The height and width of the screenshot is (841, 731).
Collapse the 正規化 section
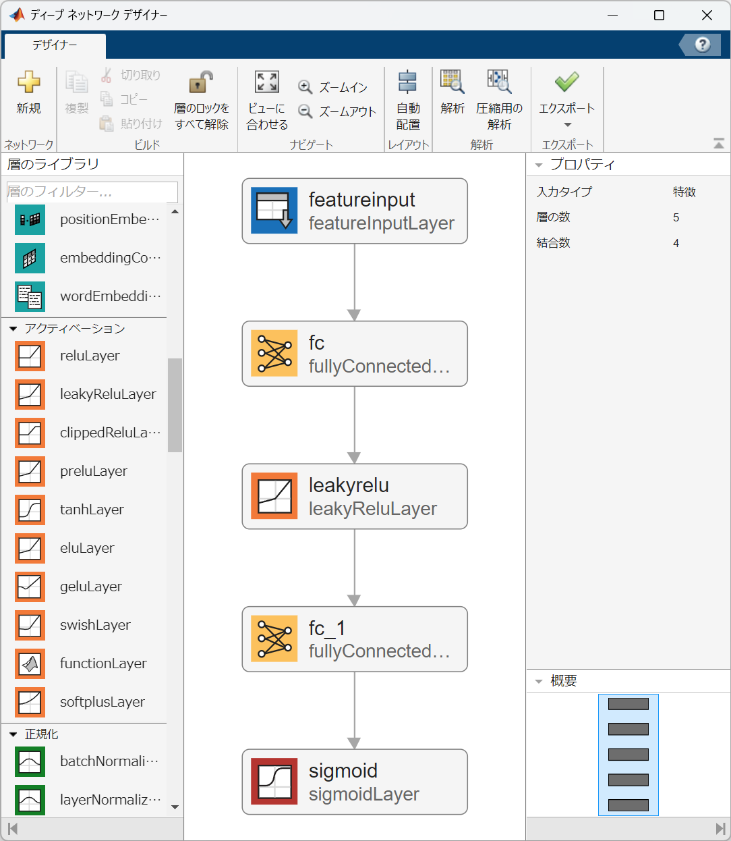pos(13,734)
